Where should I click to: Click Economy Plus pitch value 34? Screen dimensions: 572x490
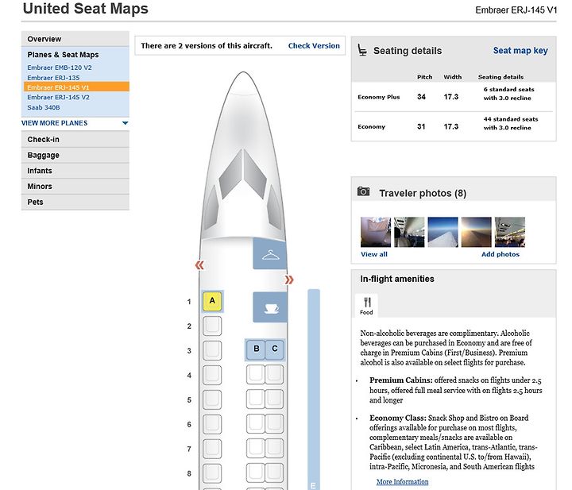[x=421, y=97]
